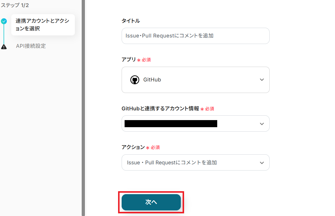Click the アクション field label
The width and height of the screenshot is (335, 216).
[133, 147]
